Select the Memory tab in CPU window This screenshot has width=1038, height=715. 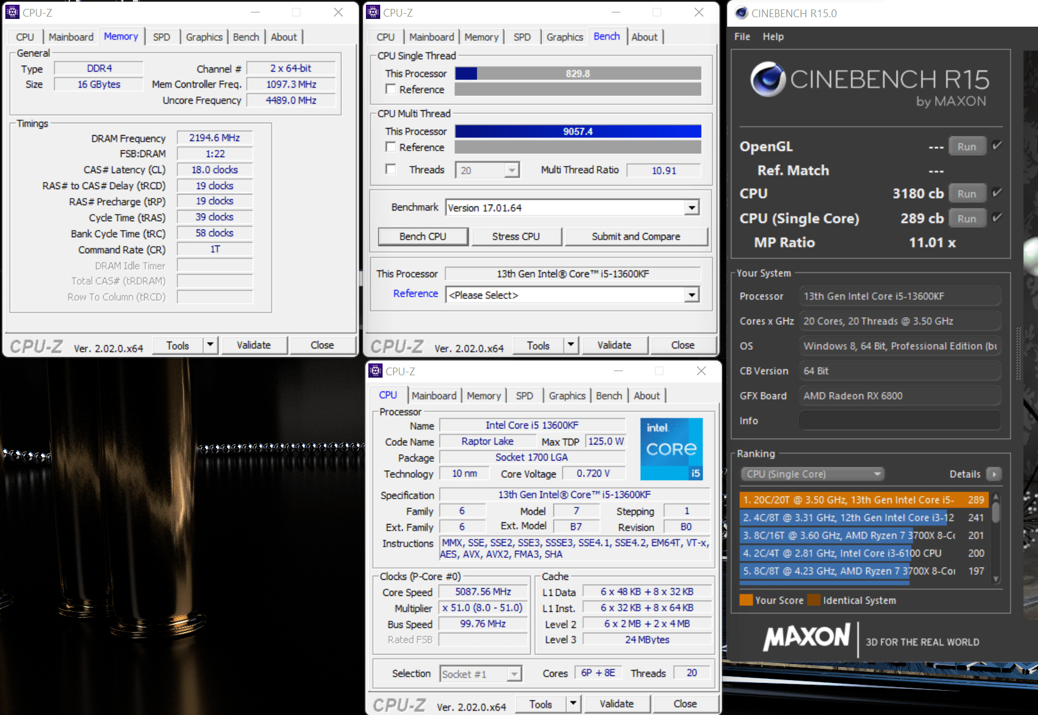484,395
